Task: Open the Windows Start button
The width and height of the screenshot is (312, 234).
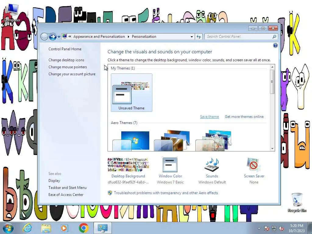Action: pos(8,228)
